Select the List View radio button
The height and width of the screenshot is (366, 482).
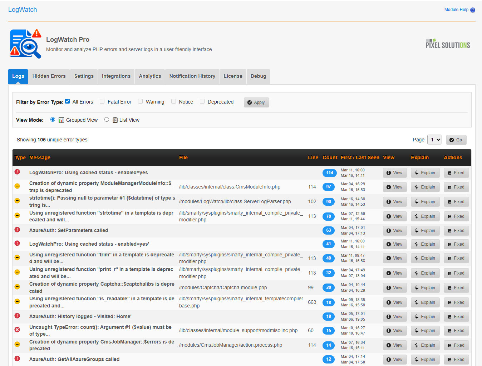(x=107, y=119)
